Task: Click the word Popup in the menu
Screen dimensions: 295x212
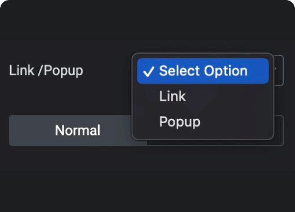Action: tap(180, 122)
